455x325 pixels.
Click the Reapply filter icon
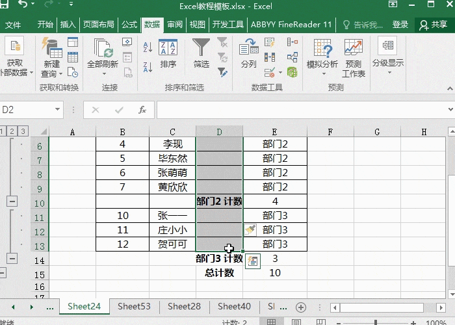[222, 57]
